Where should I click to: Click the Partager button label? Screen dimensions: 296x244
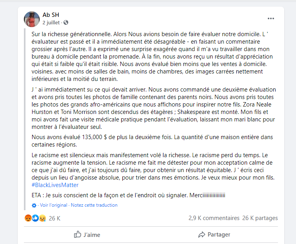(x=219, y=235)
